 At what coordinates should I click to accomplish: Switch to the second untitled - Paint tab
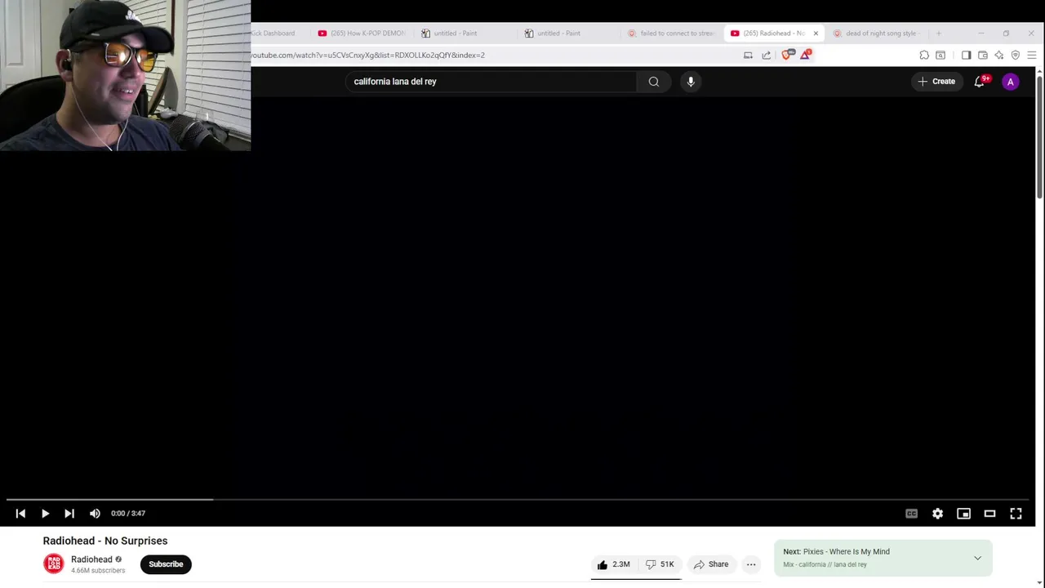pyautogui.click(x=569, y=33)
